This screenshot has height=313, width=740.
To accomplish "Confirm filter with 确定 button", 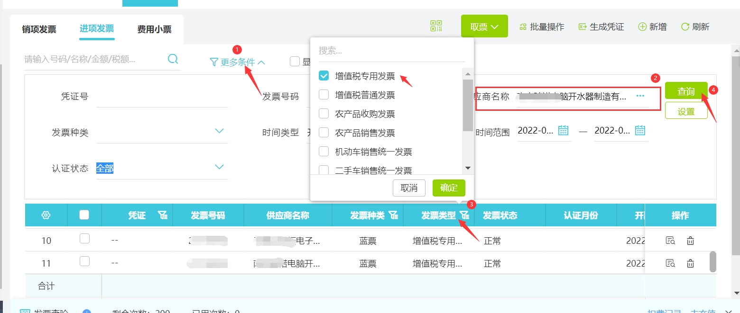I will pos(449,188).
